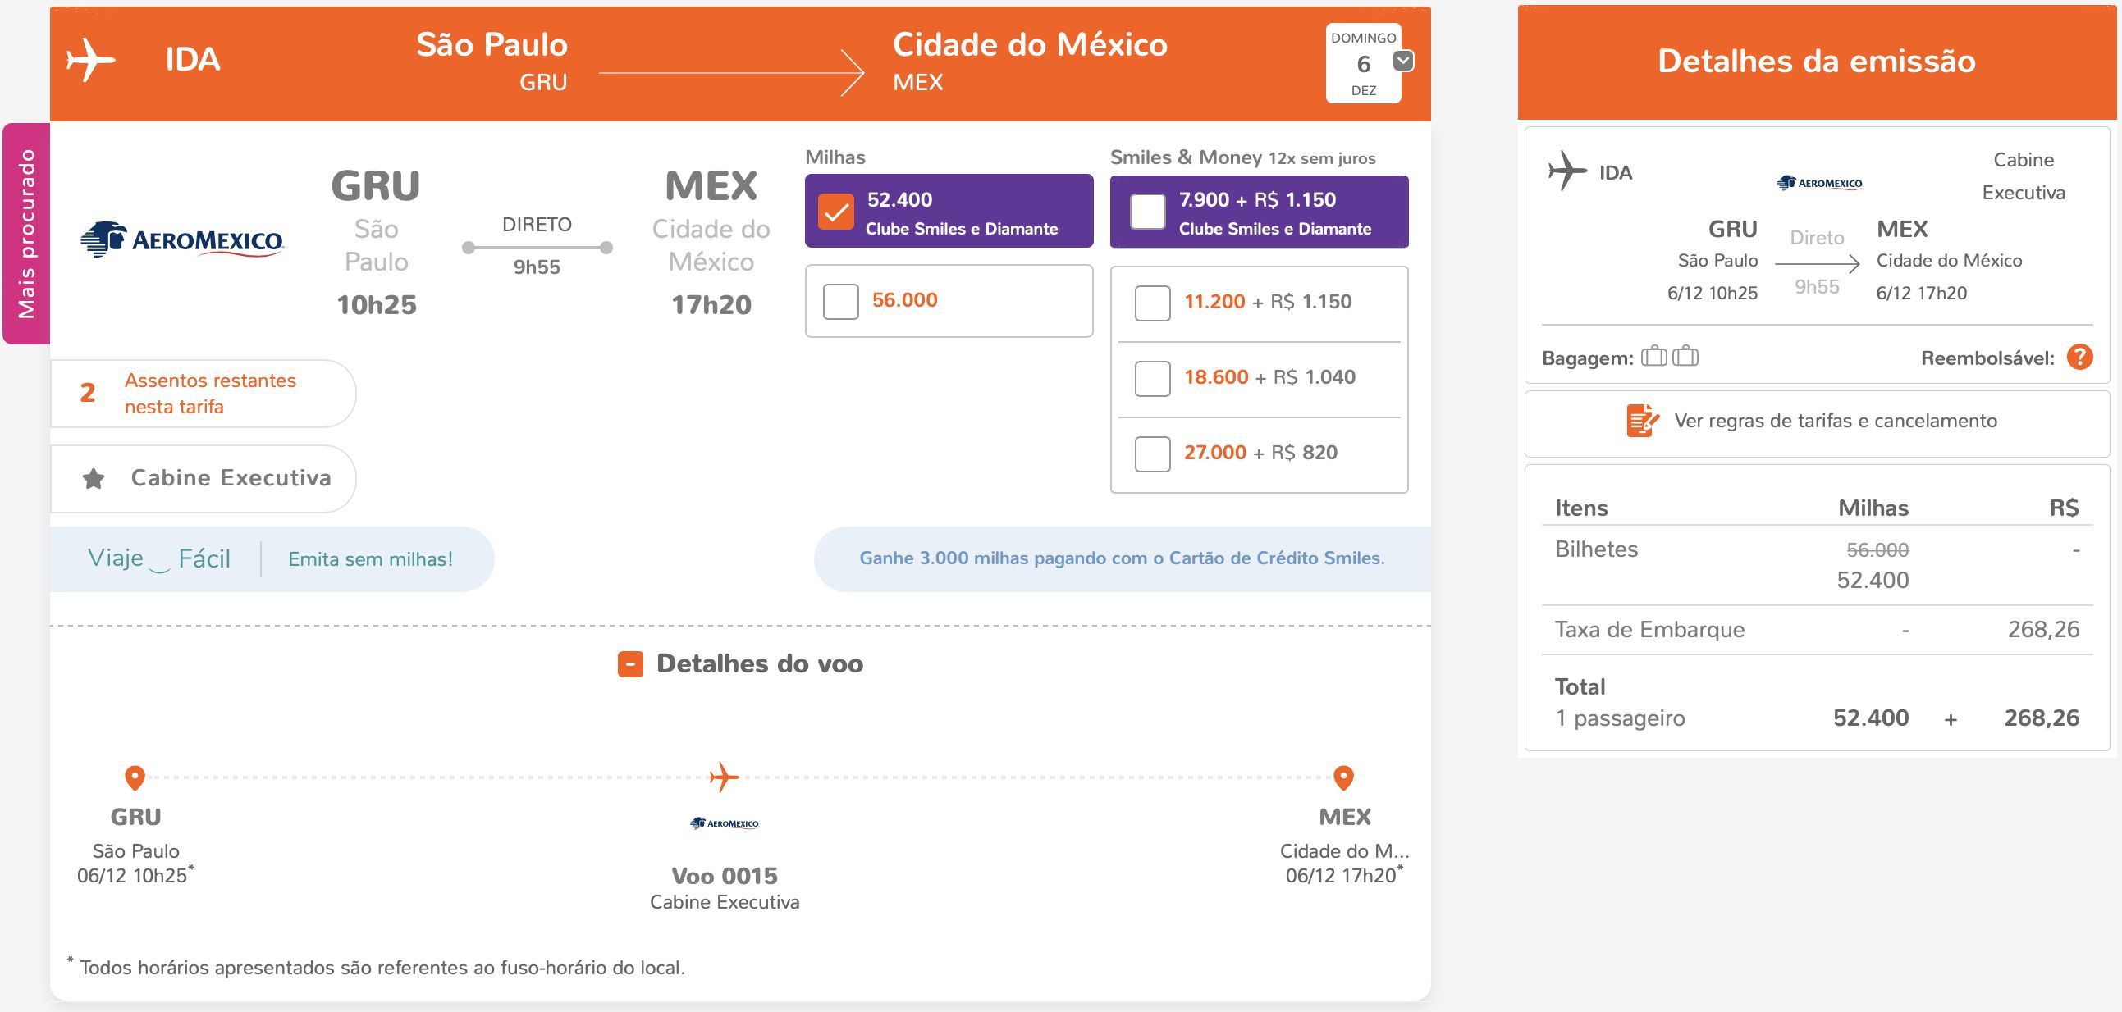Tick the 18.600 + R$ 1.040 checkbox
The height and width of the screenshot is (1012, 2122).
tap(1152, 379)
